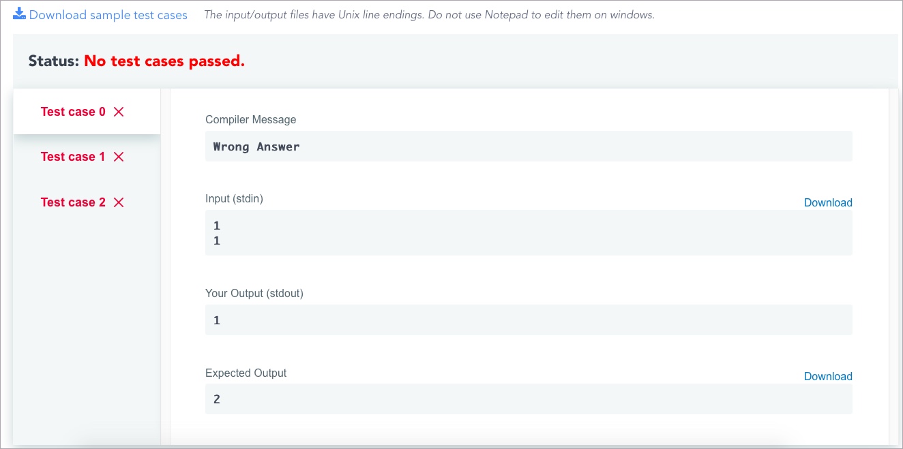The height and width of the screenshot is (449, 903).
Task: Click the Wrong Answer compiler message box
Action: tap(528, 146)
